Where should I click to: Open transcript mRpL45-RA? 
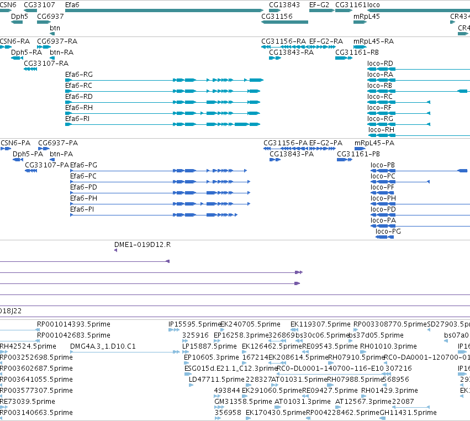(373, 41)
